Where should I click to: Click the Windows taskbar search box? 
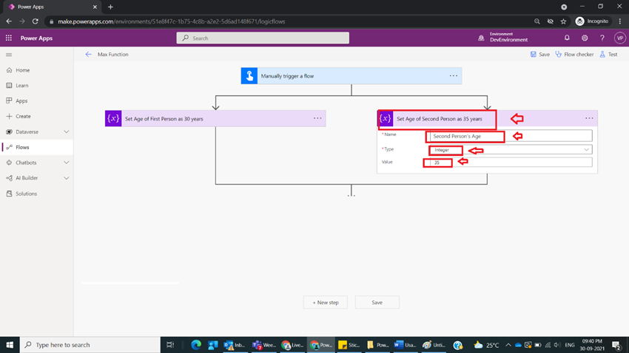pyautogui.click(x=90, y=345)
